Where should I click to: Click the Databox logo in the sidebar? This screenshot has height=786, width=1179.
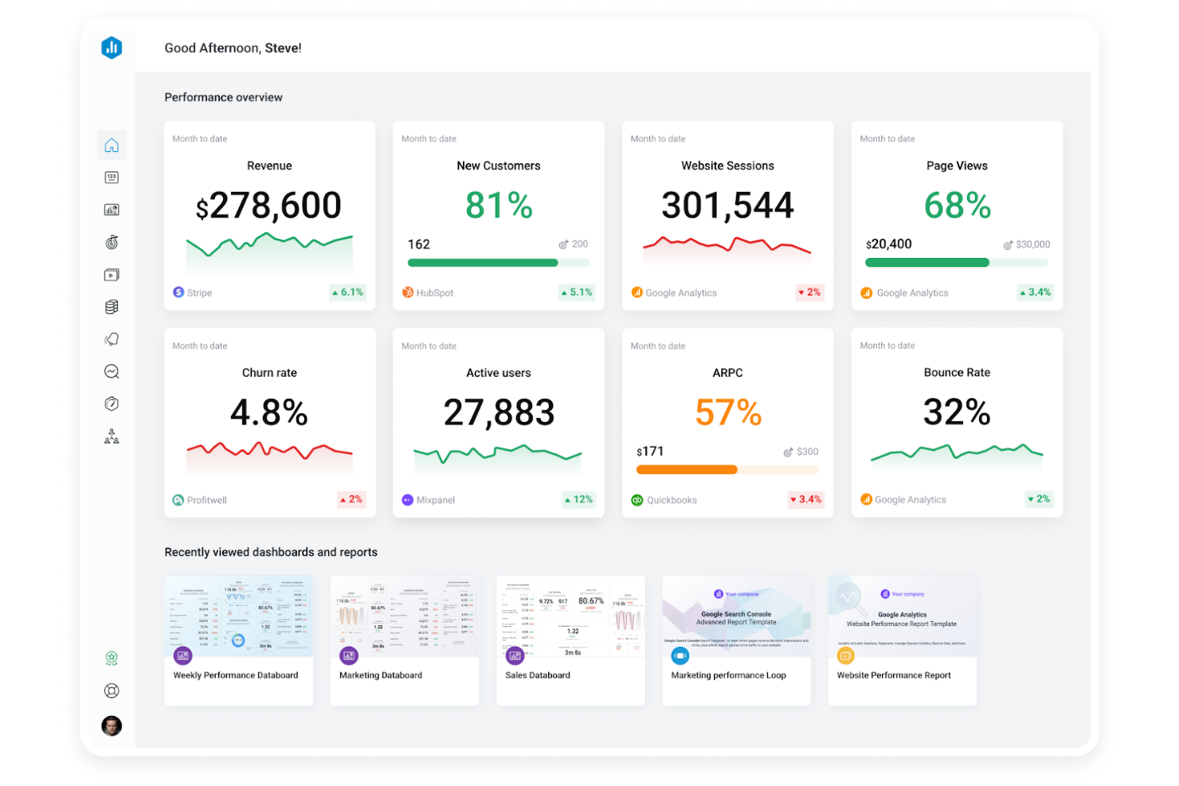coord(112,48)
